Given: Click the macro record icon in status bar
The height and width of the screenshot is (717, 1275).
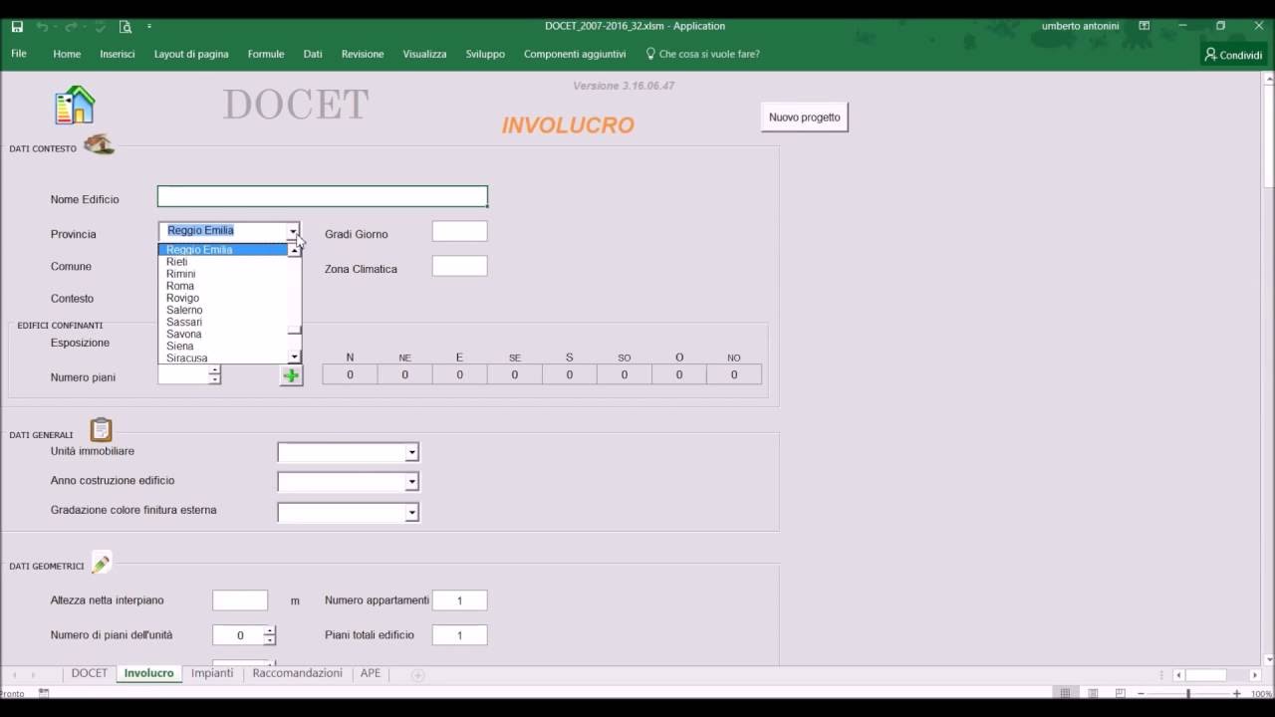Looking at the screenshot, I should click(44, 693).
